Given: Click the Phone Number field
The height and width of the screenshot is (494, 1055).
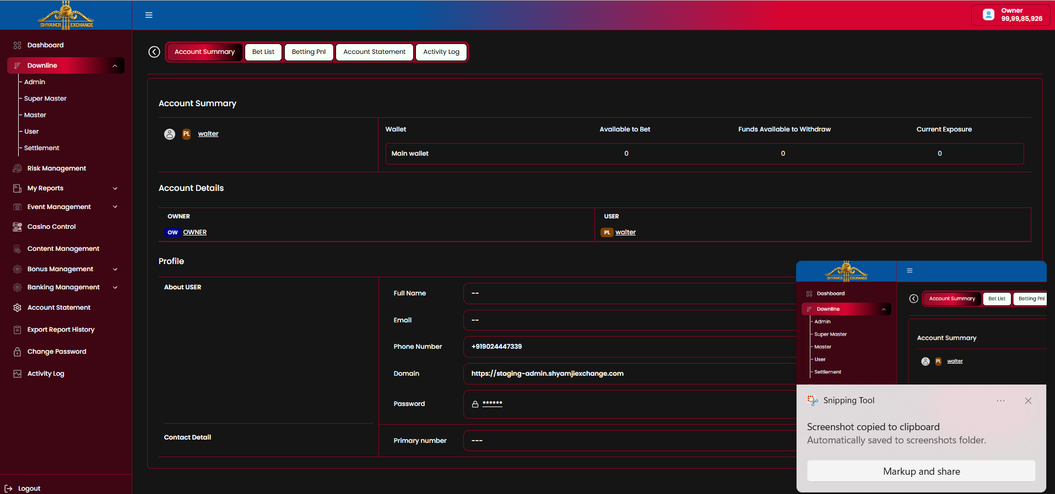Looking at the screenshot, I should point(630,347).
